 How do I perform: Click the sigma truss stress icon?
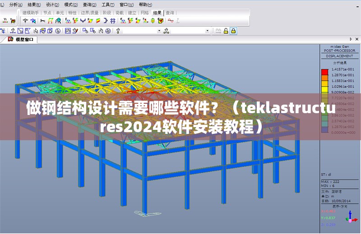coord(123,21)
